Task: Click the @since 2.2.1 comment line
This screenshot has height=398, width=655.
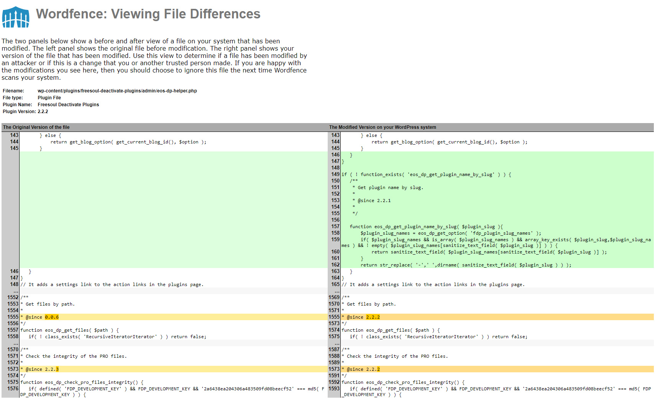Action: [371, 201]
